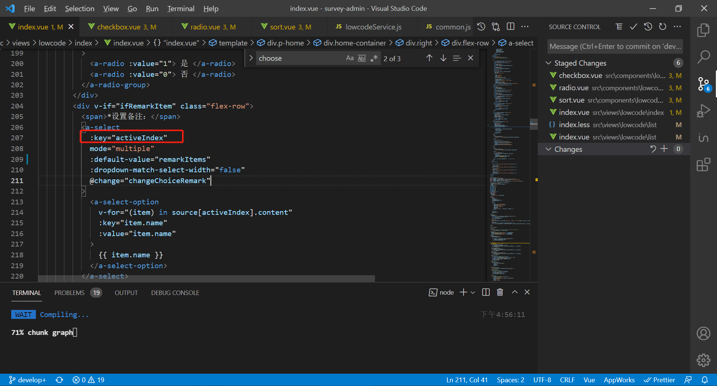Open changes compare icon in editor toolbar

click(496, 26)
